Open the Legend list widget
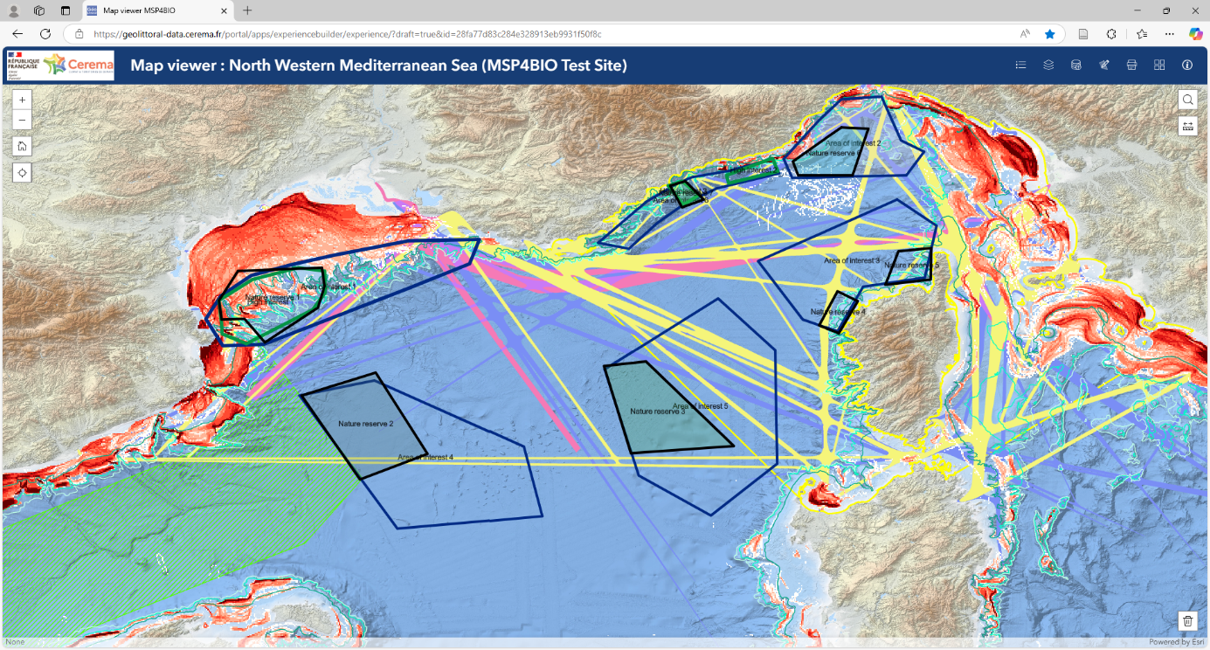 [x=1020, y=65]
